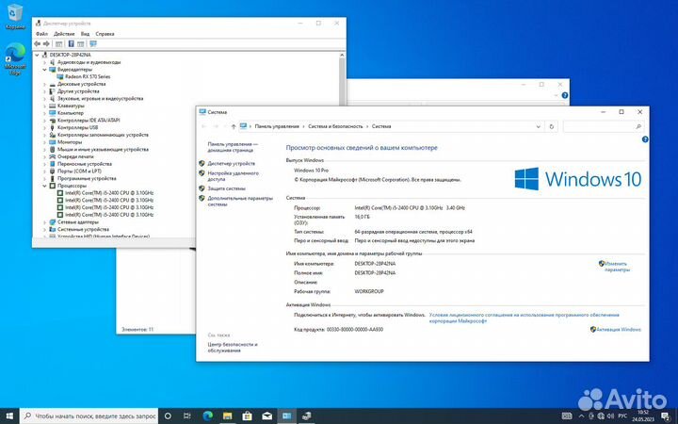This screenshot has width=678, height=424.
Task: Select Звуковые, игровые и видеоустройства
Action: pyautogui.click(x=101, y=98)
